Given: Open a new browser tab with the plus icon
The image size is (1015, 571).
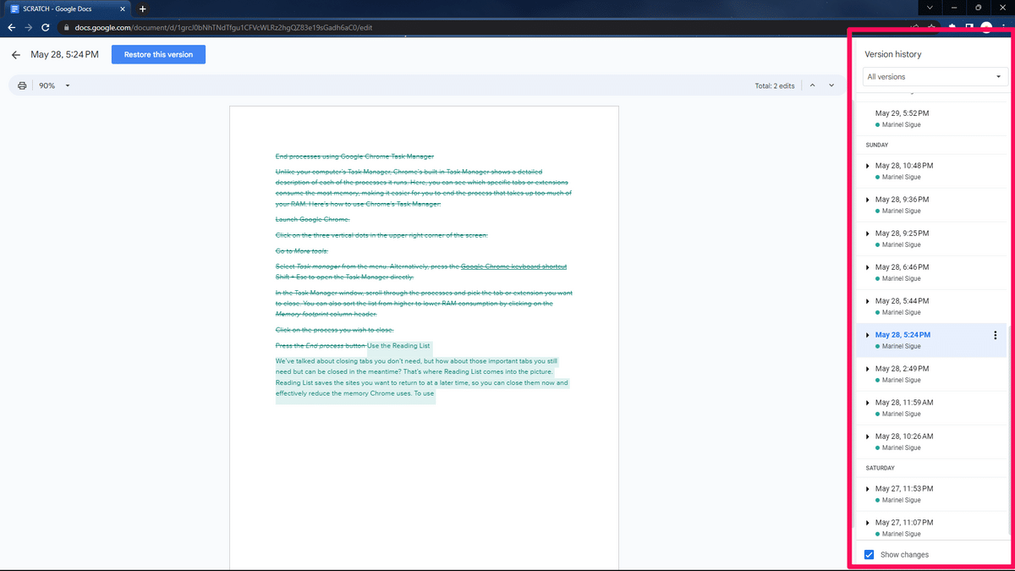Looking at the screenshot, I should [142, 8].
